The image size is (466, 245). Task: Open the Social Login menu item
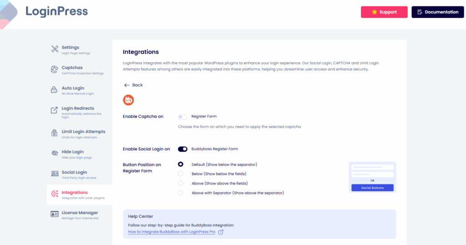(x=79, y=174)
